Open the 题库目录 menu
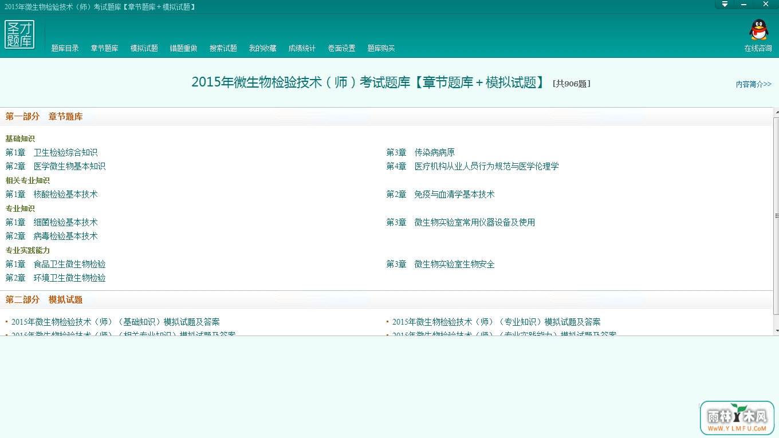Viewport: 779px width, 438px height. coord(65,49)
